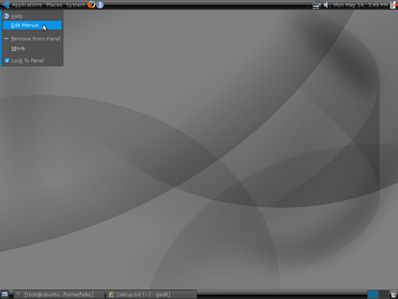398x299 pixels.
Task: Open the Applications menu
Action: pos(27,5)
